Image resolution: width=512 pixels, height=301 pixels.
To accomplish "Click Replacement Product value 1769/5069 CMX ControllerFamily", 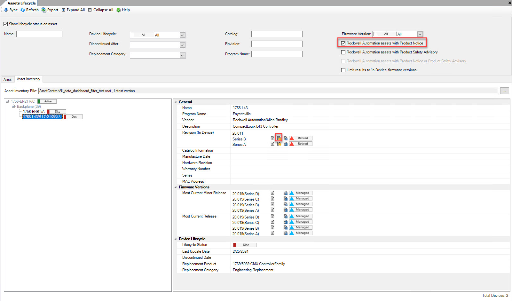I will point(259,264).
